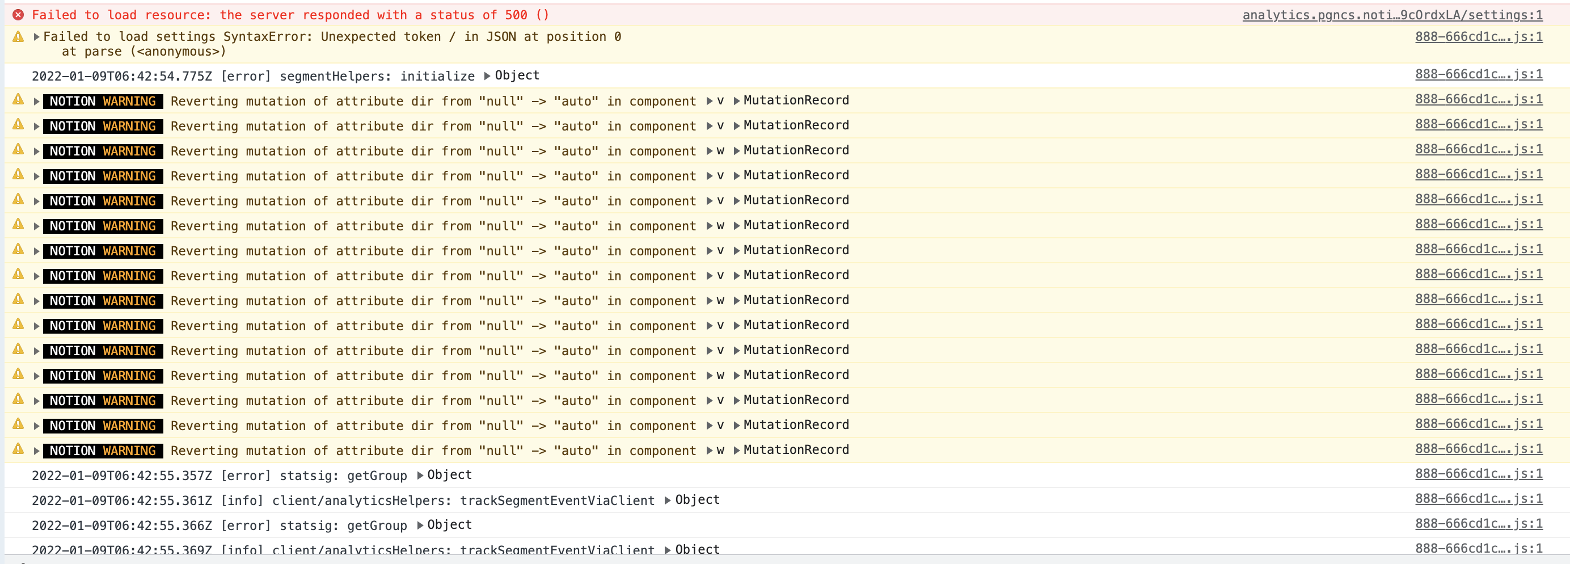This screenshot has height=564, width=1570.
Task: Expand the Object on the statsig getGroup error
Action: (x=419, y=475)
